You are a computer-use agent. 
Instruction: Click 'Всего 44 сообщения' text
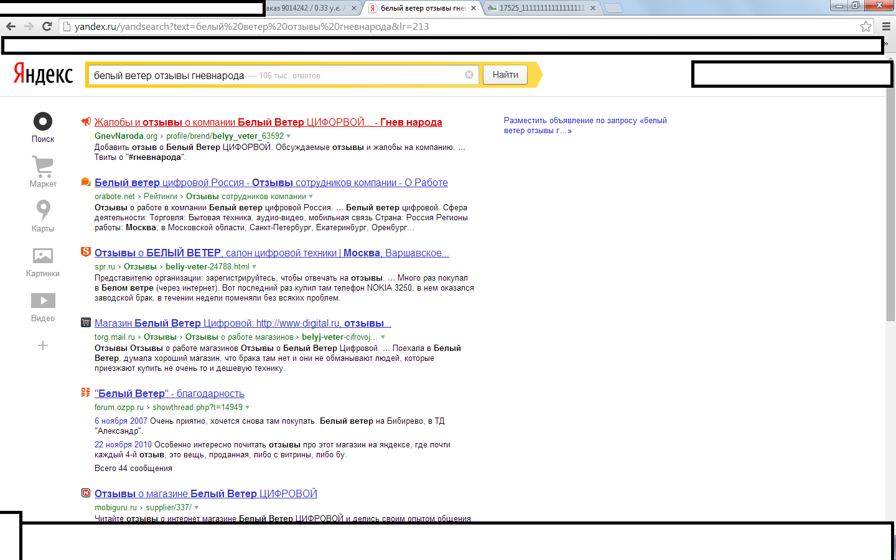coord(133,468)
